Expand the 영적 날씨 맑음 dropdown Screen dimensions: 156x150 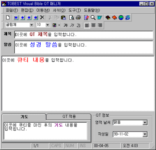[x=145, y=123]
